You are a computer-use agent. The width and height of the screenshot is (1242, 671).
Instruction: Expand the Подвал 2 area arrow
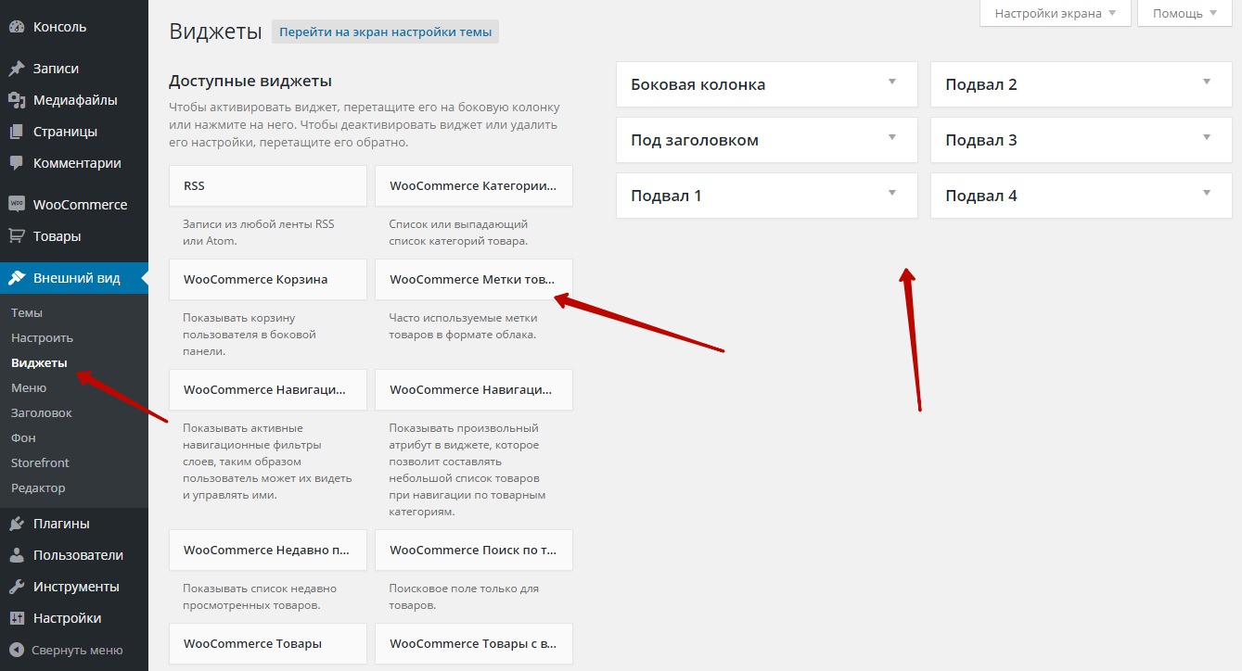click(x=1207, y=82)
